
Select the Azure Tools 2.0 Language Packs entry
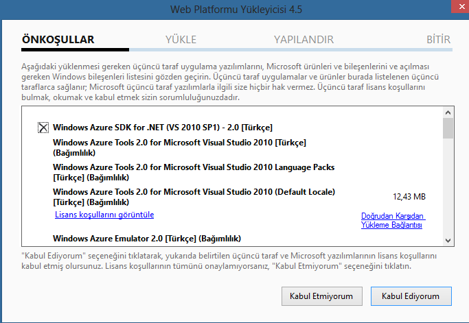[x=194, y=172]
